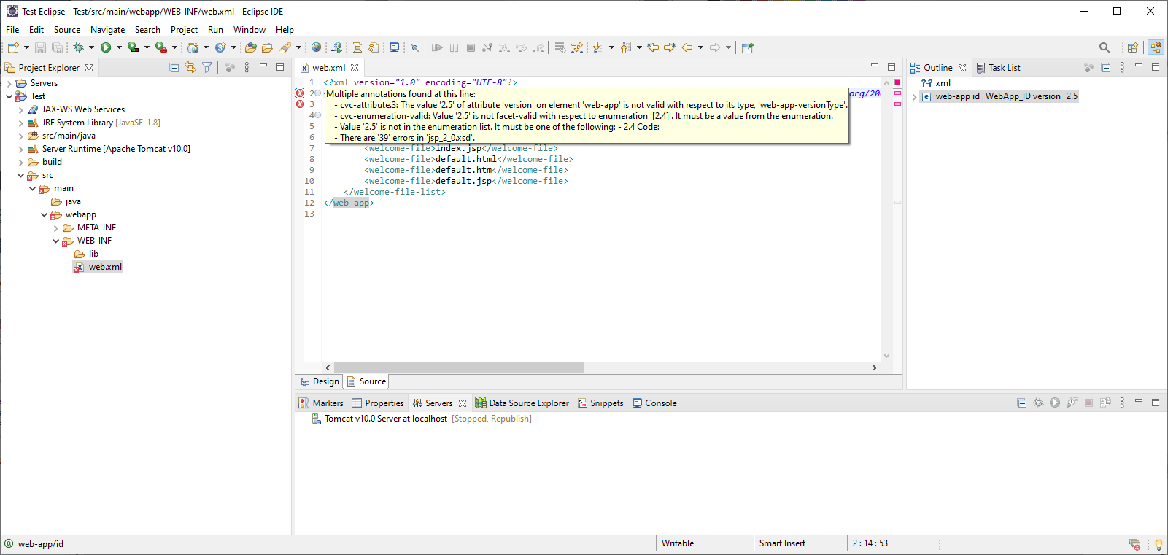1168x555 pixels.
Task: Expand the Servers project node
Action: (x=9, y=83)
